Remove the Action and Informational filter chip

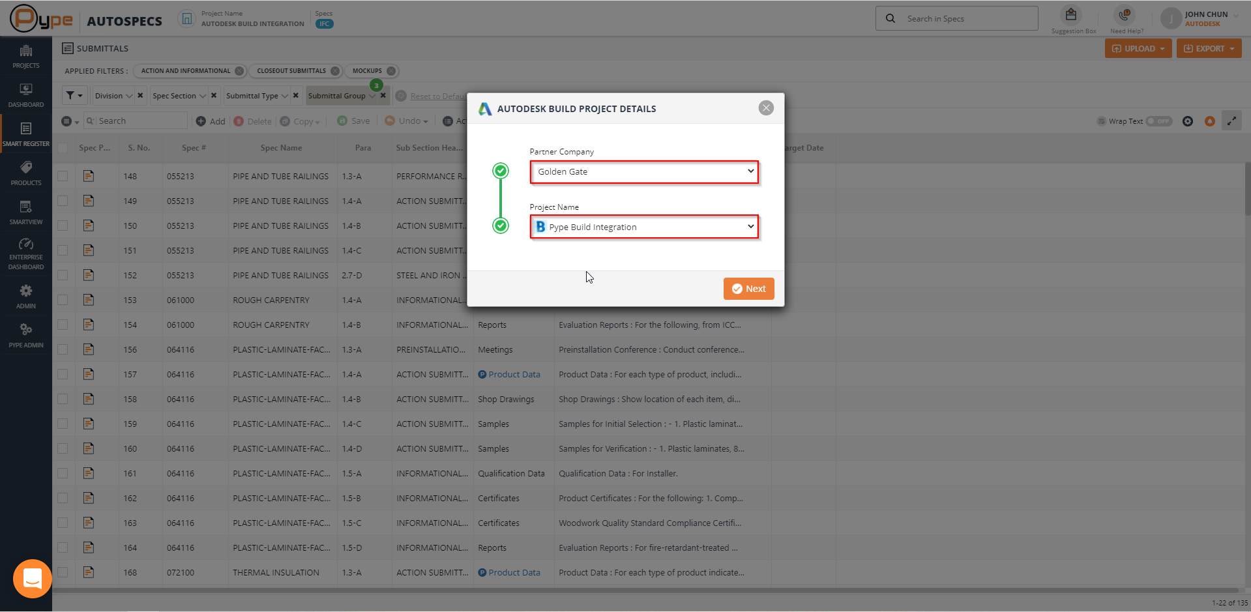(x=239, y=71)
